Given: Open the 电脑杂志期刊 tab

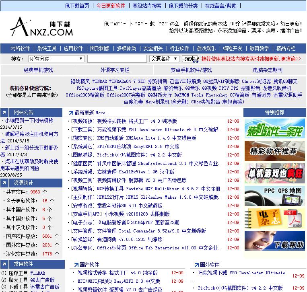Looking at the screenshot, I should click(x=268, y=70).
